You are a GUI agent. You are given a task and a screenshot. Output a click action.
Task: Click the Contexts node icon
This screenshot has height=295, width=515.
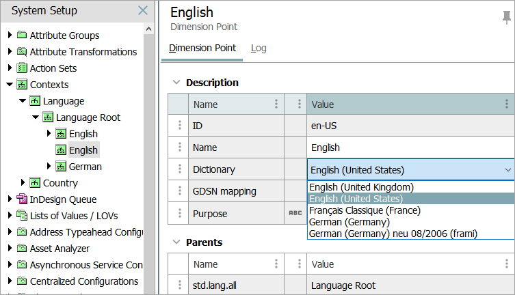click(x=22, y=85)
